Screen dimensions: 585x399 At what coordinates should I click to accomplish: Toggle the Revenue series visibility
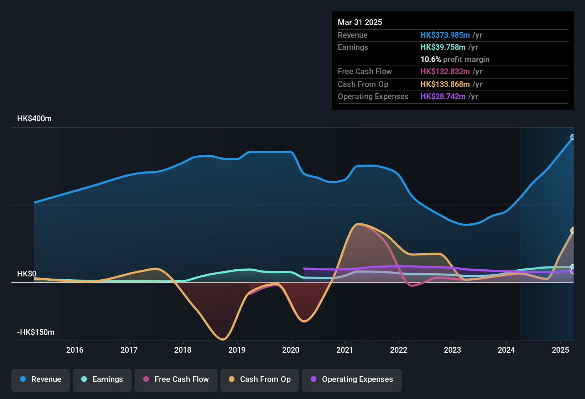click(x=40, y=379)
